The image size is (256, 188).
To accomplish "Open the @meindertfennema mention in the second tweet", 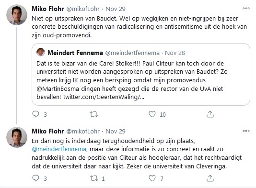I will tap(59, 149).
